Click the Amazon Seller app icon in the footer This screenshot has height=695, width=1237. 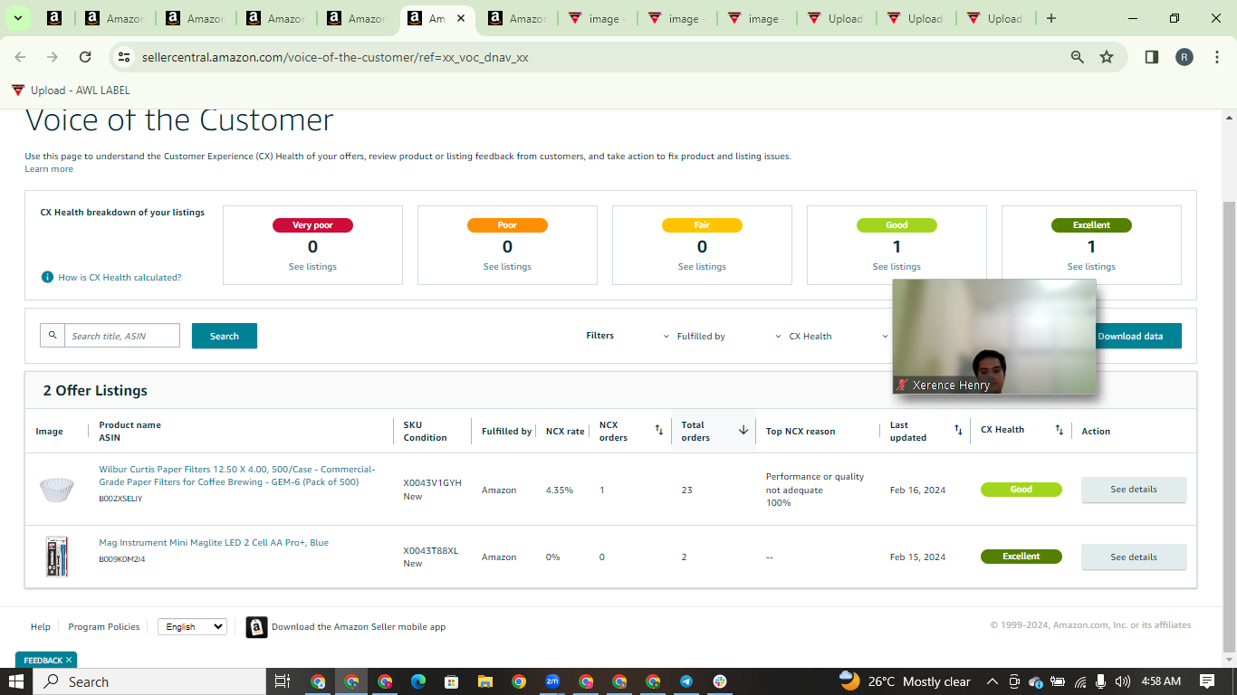(256, 627)
